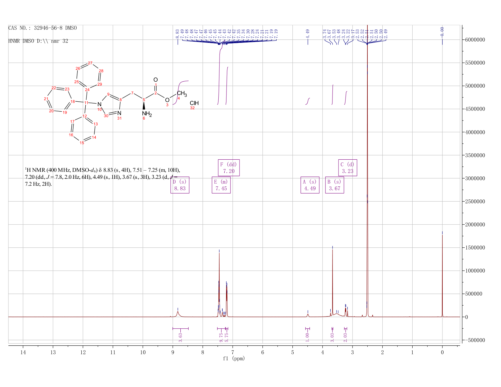501x387 pixels.
Task: Click the 1H NMR (400 MHz, DMSO-d6) report text
Action: (x=103, y=177)
